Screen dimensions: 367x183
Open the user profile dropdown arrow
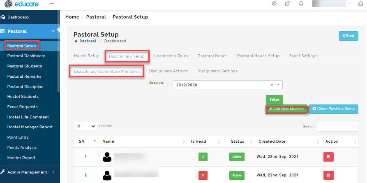pyautogui.click(x=349, y=3)
